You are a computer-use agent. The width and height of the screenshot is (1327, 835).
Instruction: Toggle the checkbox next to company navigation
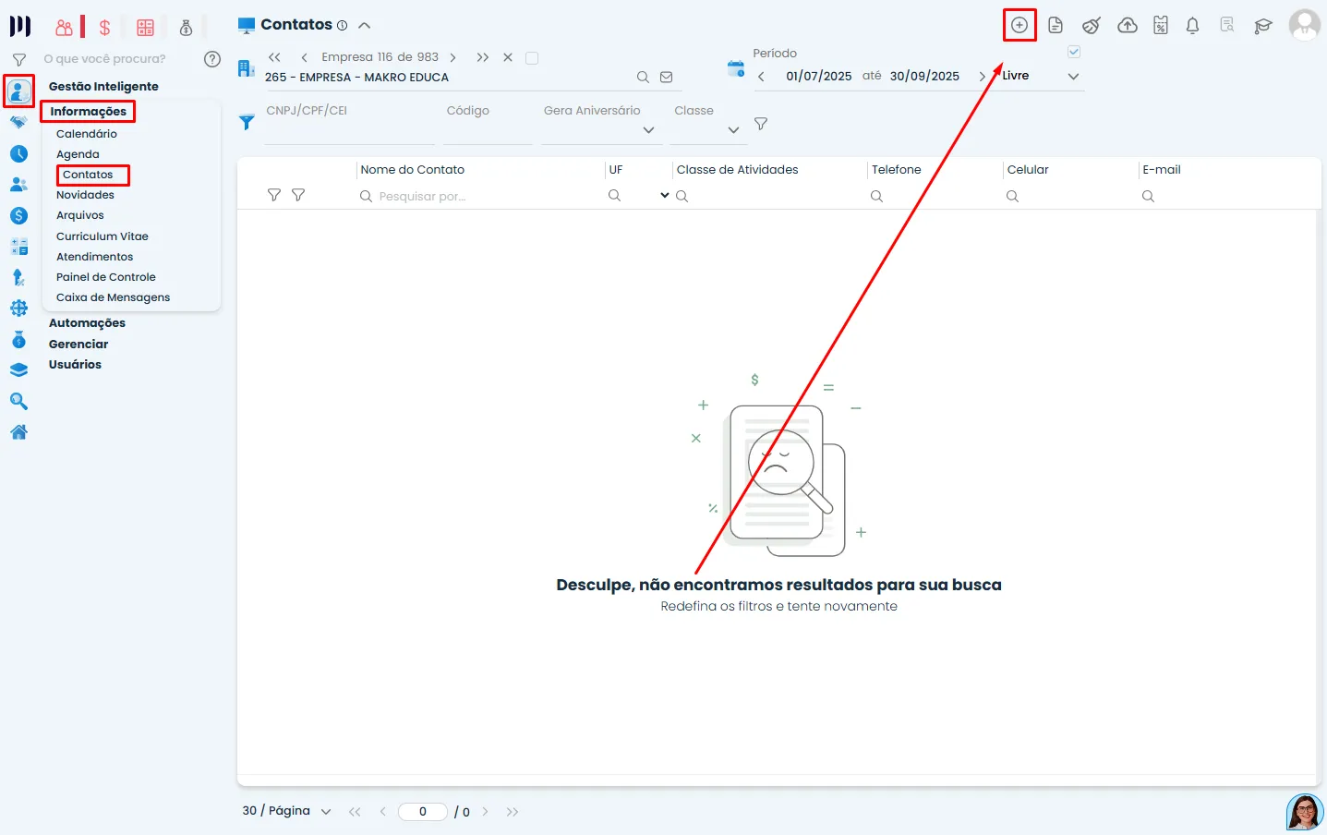pyautogui.click(x=532, y=58)
